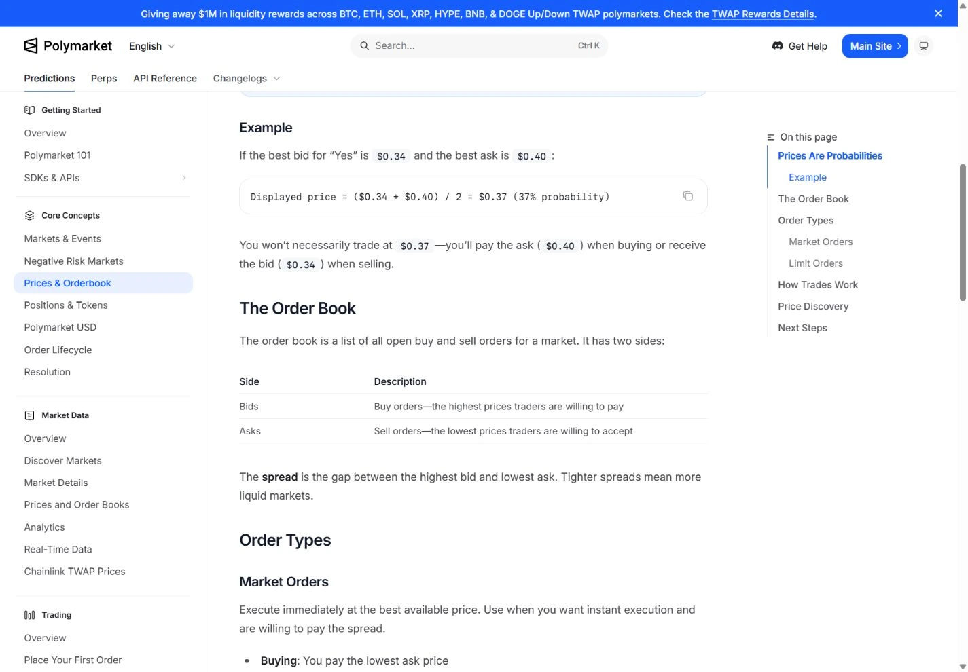Click the Polymarket logo icon

point(31,45)
